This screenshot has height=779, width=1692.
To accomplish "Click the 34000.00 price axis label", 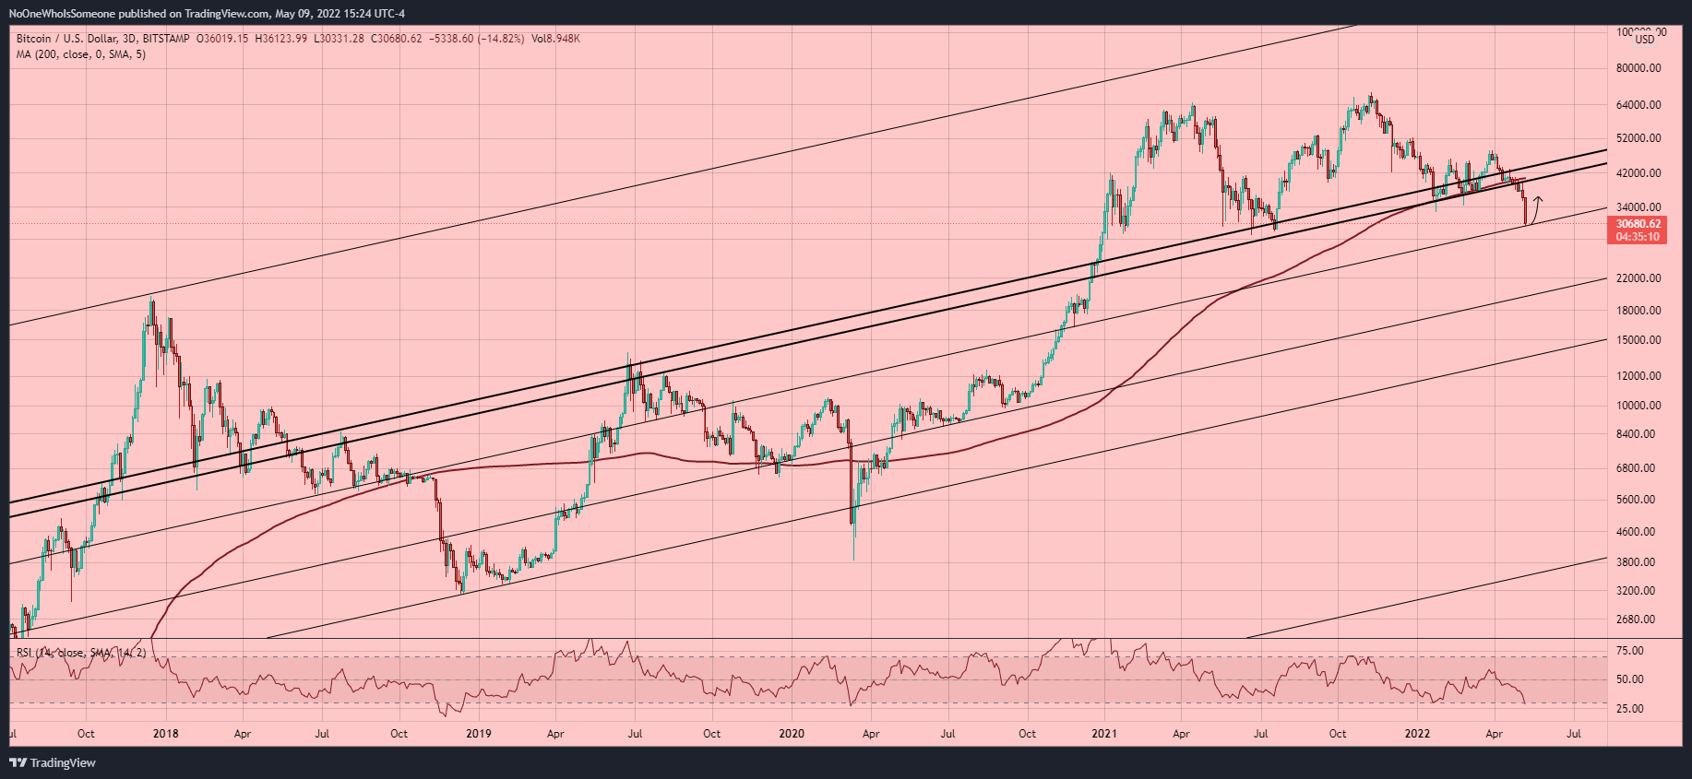I will point(1638,207).
